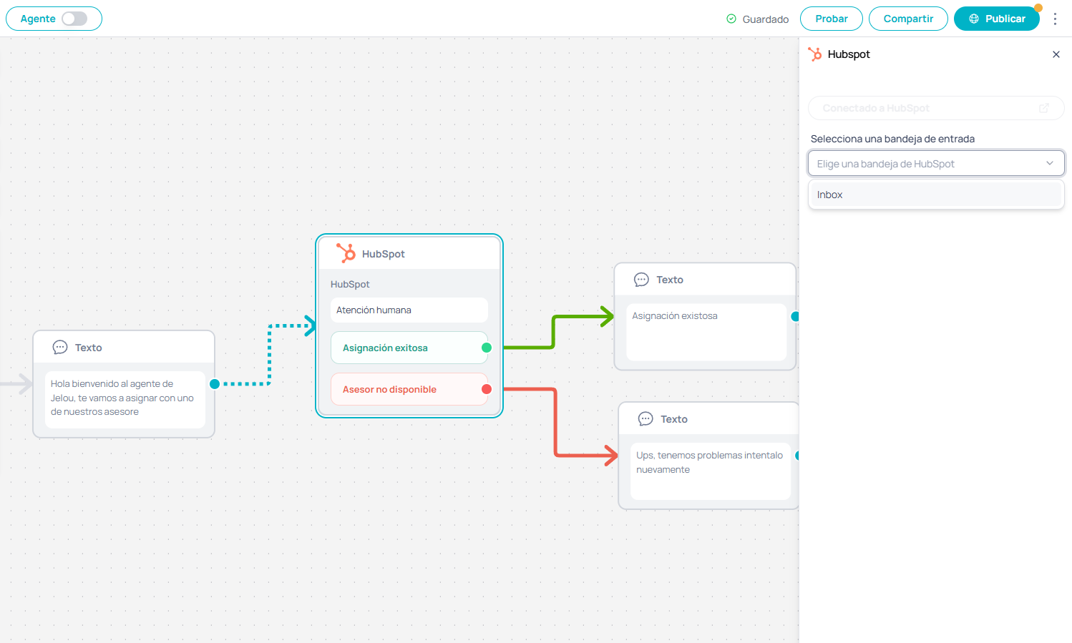Screen dimensions: 1072x643
Task: Click the blue output dot of welcome Texto node
Action: (x=215, y=384)
